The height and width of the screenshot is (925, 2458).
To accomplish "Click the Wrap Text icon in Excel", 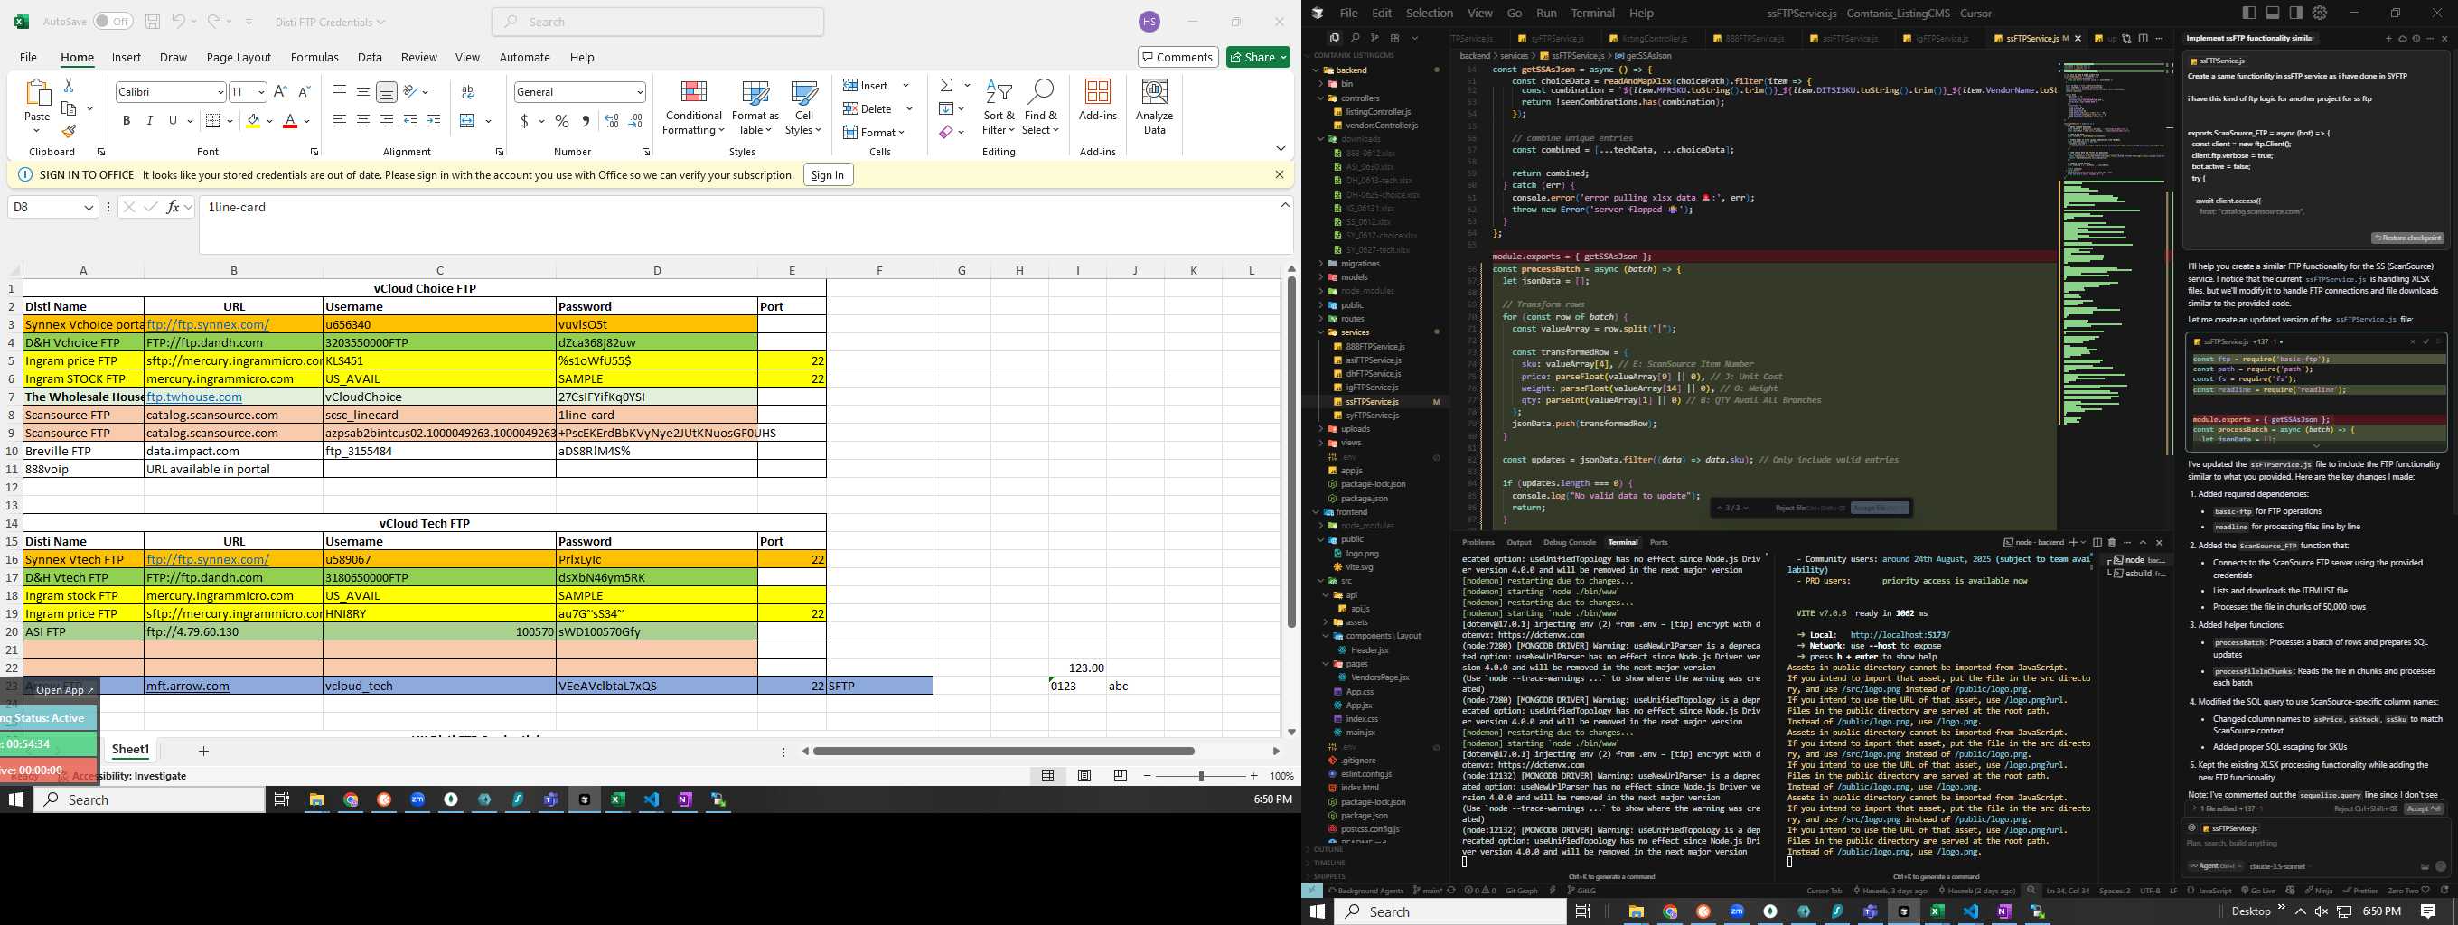I will point(467,91).
